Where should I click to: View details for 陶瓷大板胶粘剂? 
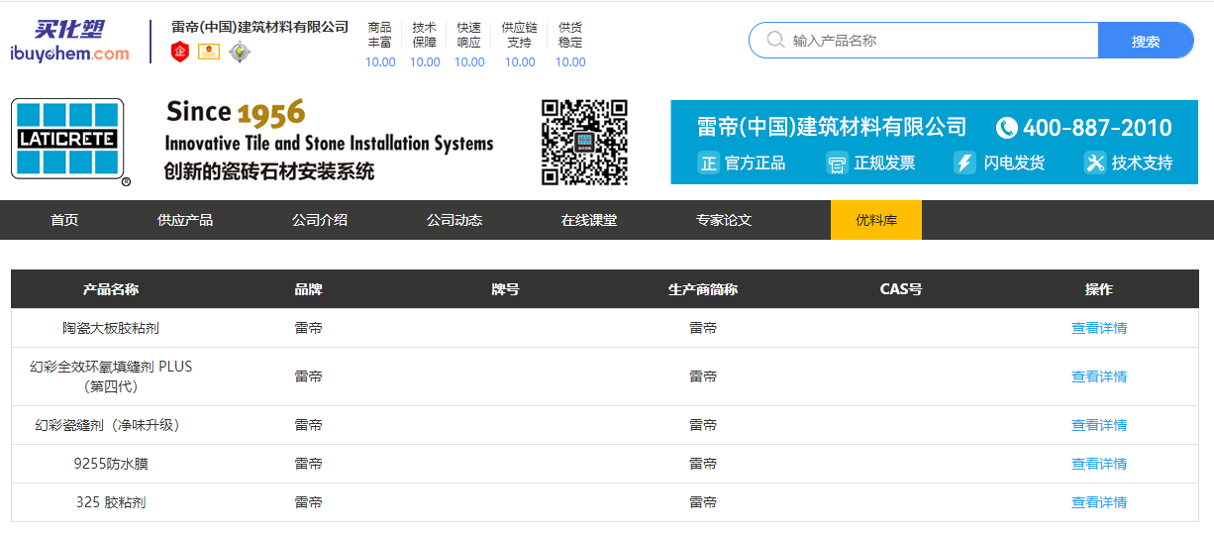click(1099, 328)
